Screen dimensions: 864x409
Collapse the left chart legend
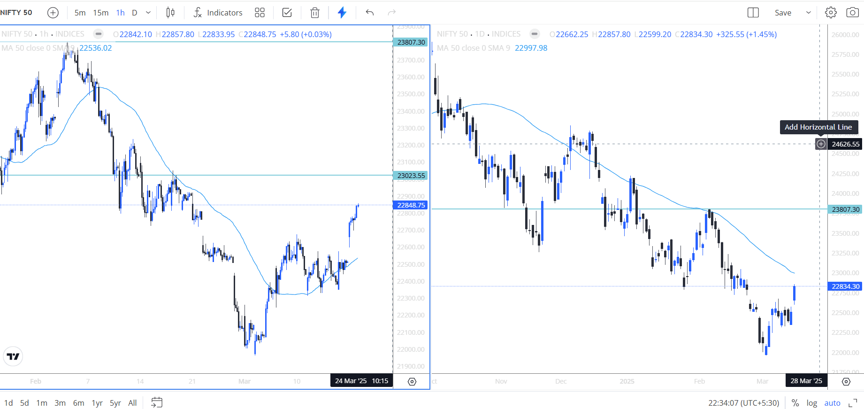pos(98,34)
